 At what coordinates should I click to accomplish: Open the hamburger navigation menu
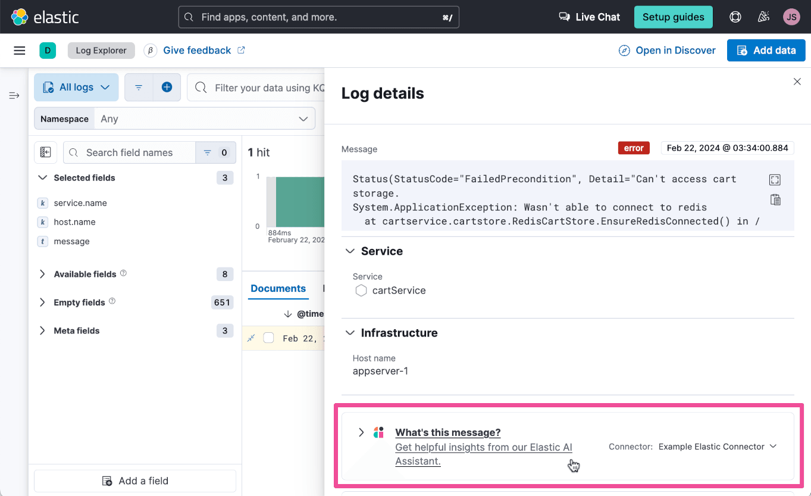(20, 51)
